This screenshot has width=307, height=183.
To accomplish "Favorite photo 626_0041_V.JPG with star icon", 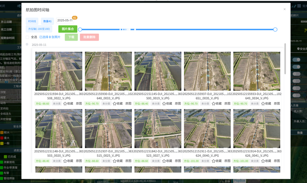I will pos(263,161).
